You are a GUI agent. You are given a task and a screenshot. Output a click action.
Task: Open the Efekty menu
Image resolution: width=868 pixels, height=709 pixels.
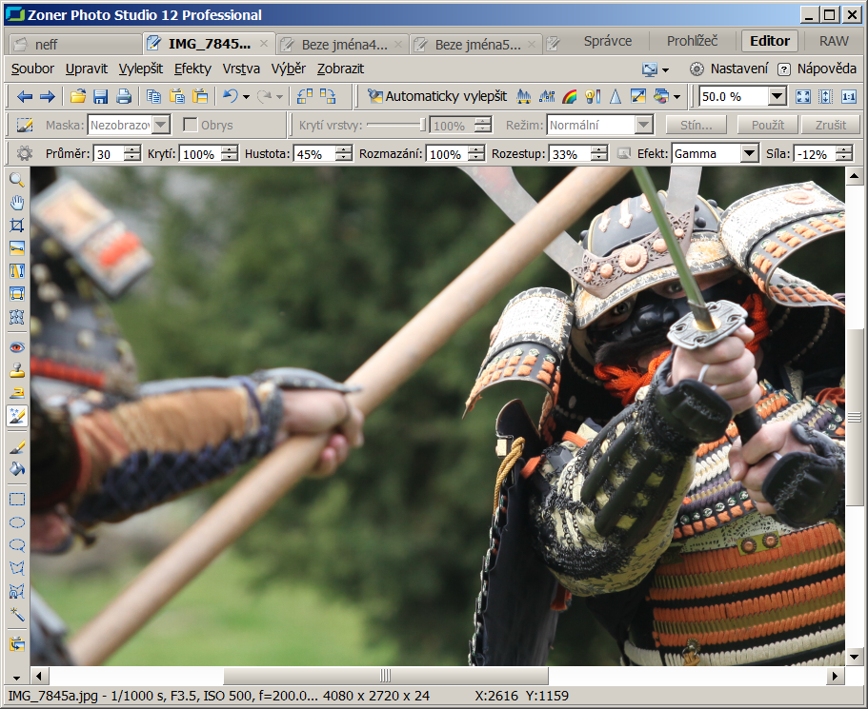click(x=192, y=69)
